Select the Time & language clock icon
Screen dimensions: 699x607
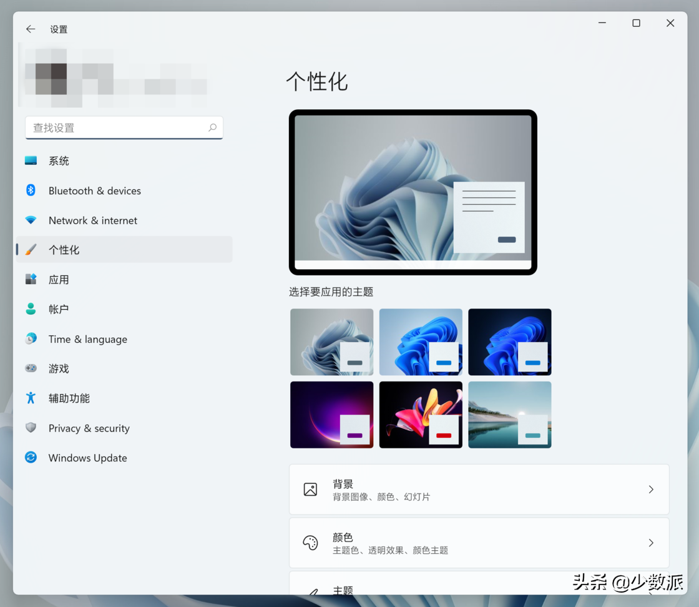pos(31,339)
